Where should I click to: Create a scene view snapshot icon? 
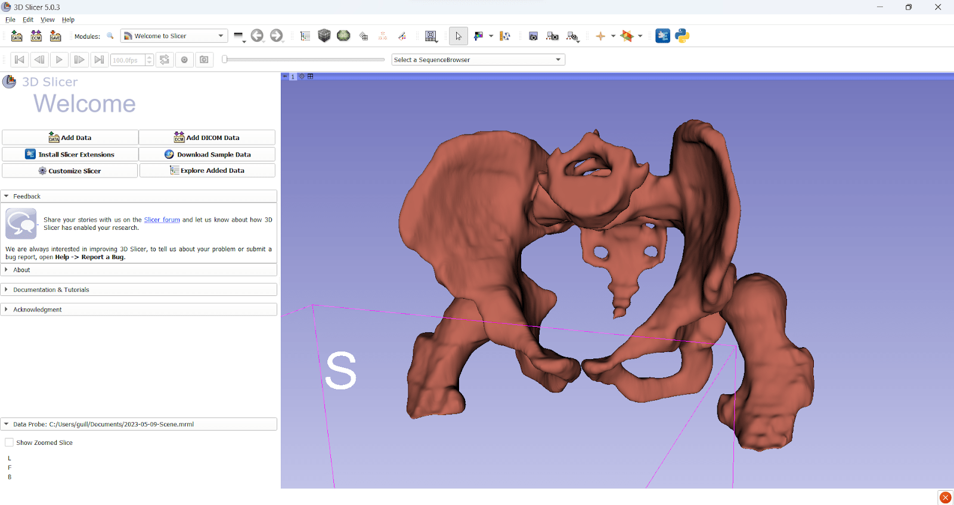pos(553,36)
